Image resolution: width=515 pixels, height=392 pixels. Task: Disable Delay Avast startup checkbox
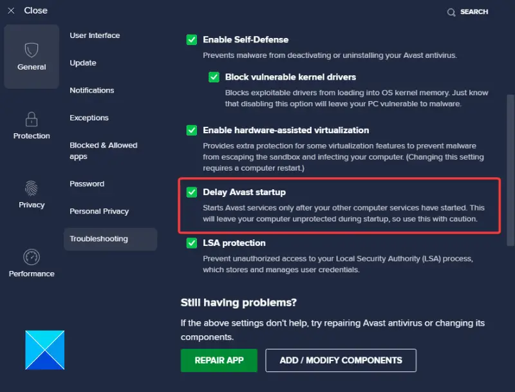(192, 192)
